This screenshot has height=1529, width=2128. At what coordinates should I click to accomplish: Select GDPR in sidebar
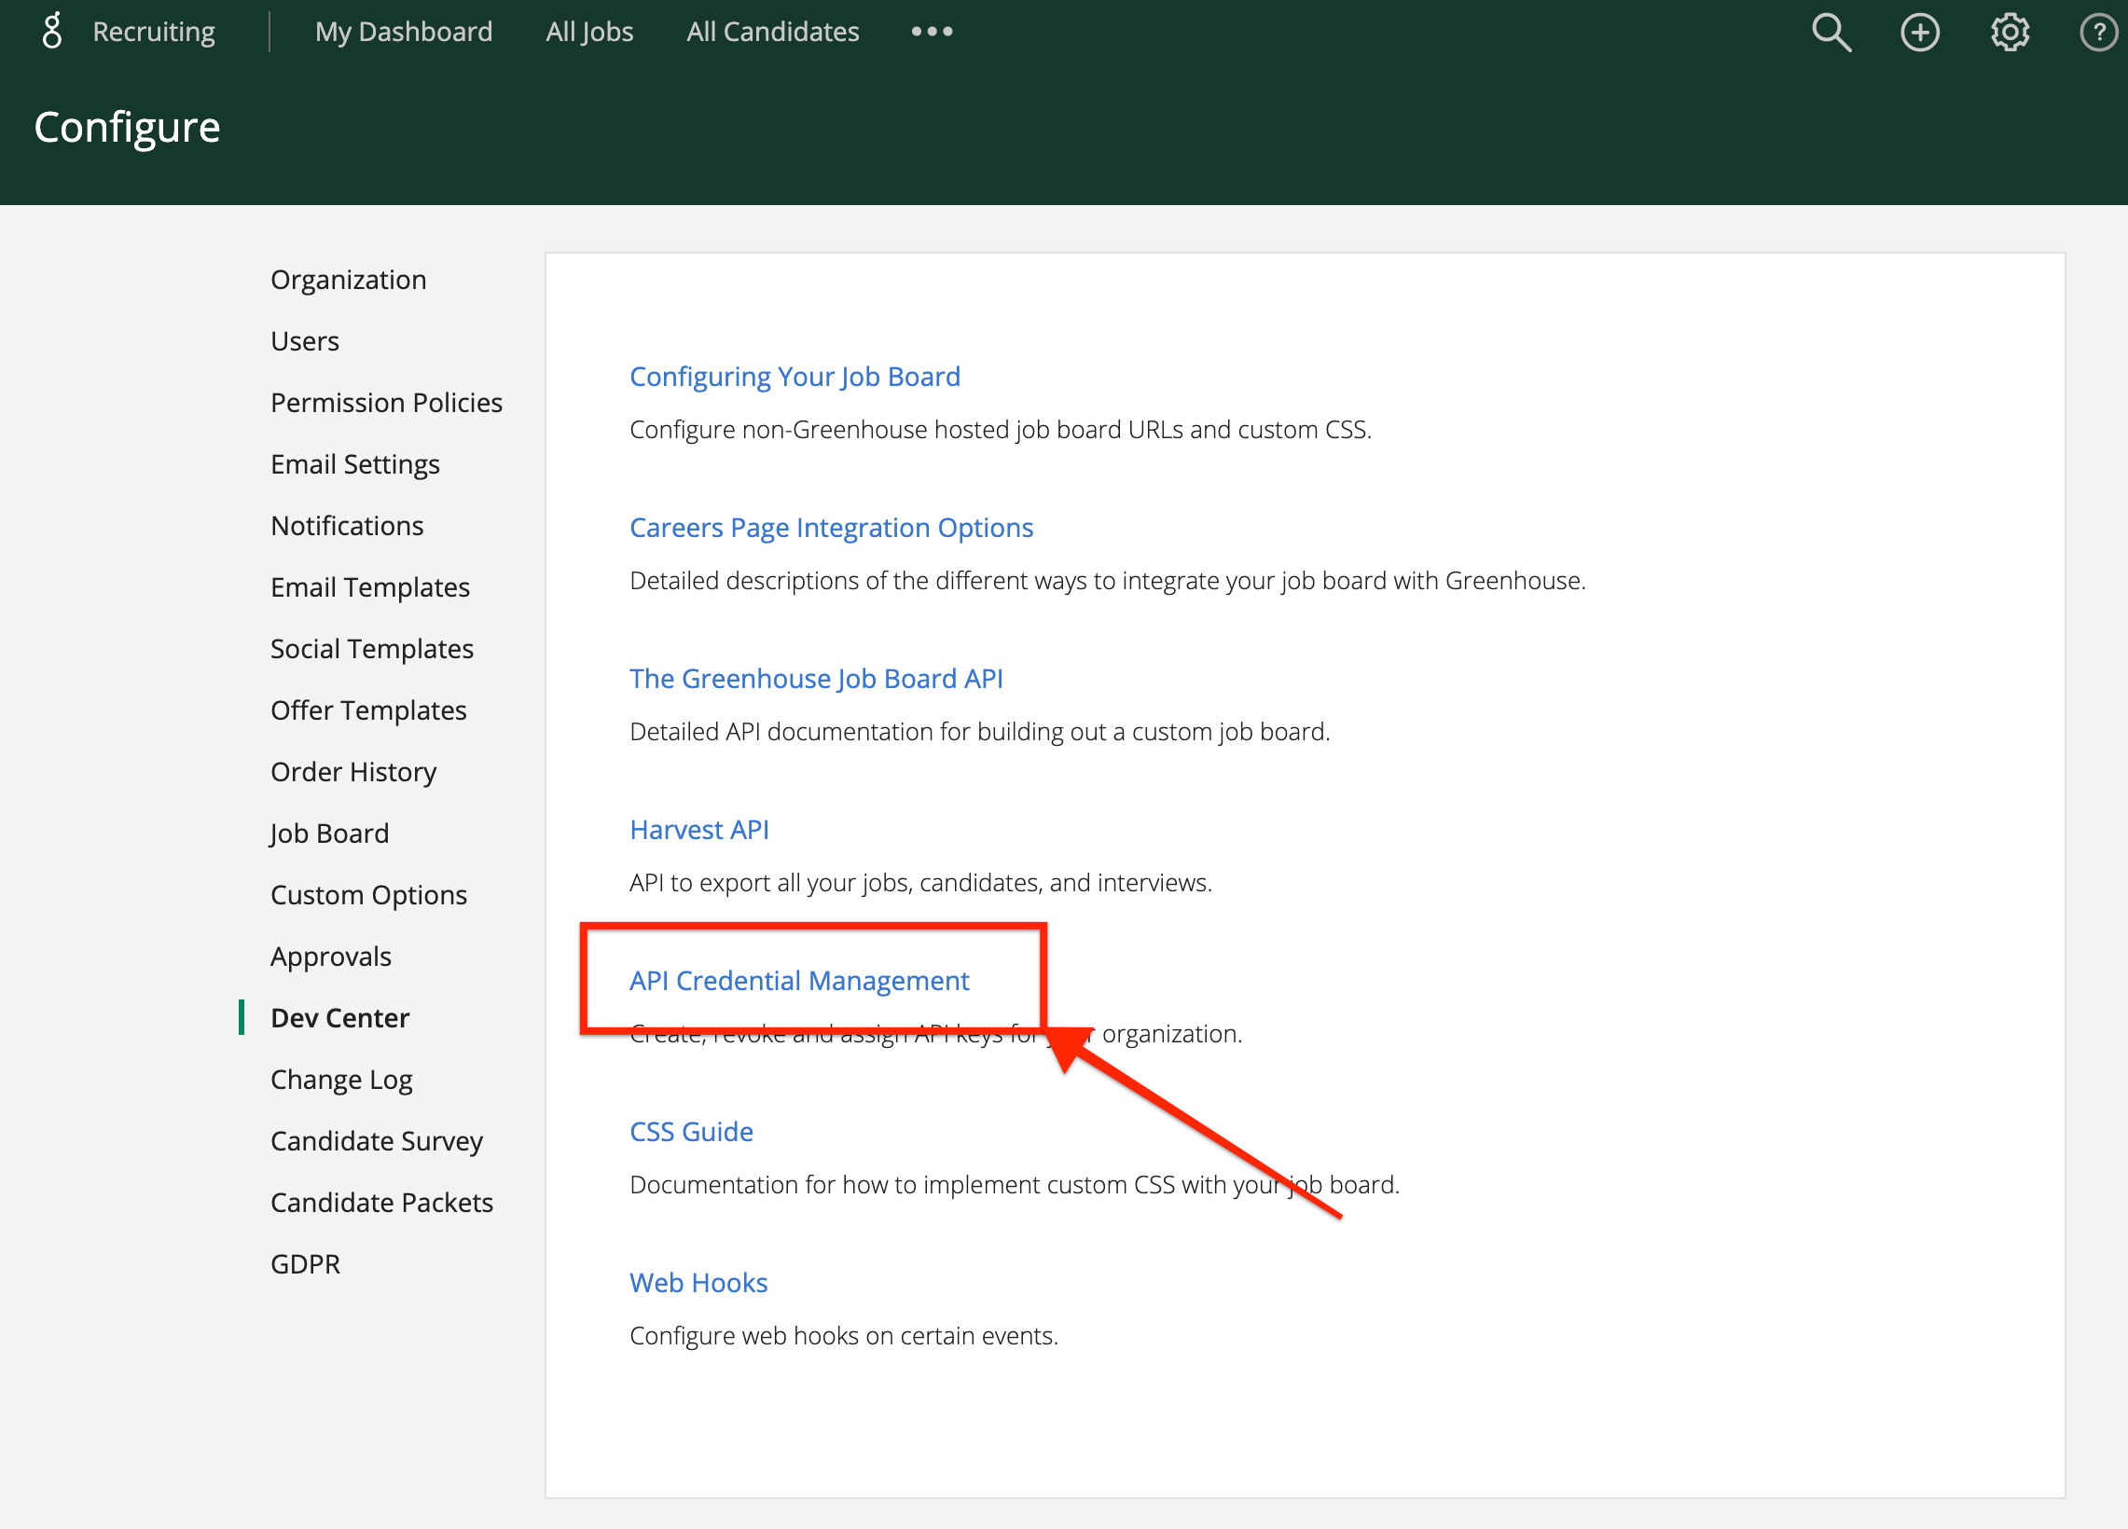tap(305, 1263)
